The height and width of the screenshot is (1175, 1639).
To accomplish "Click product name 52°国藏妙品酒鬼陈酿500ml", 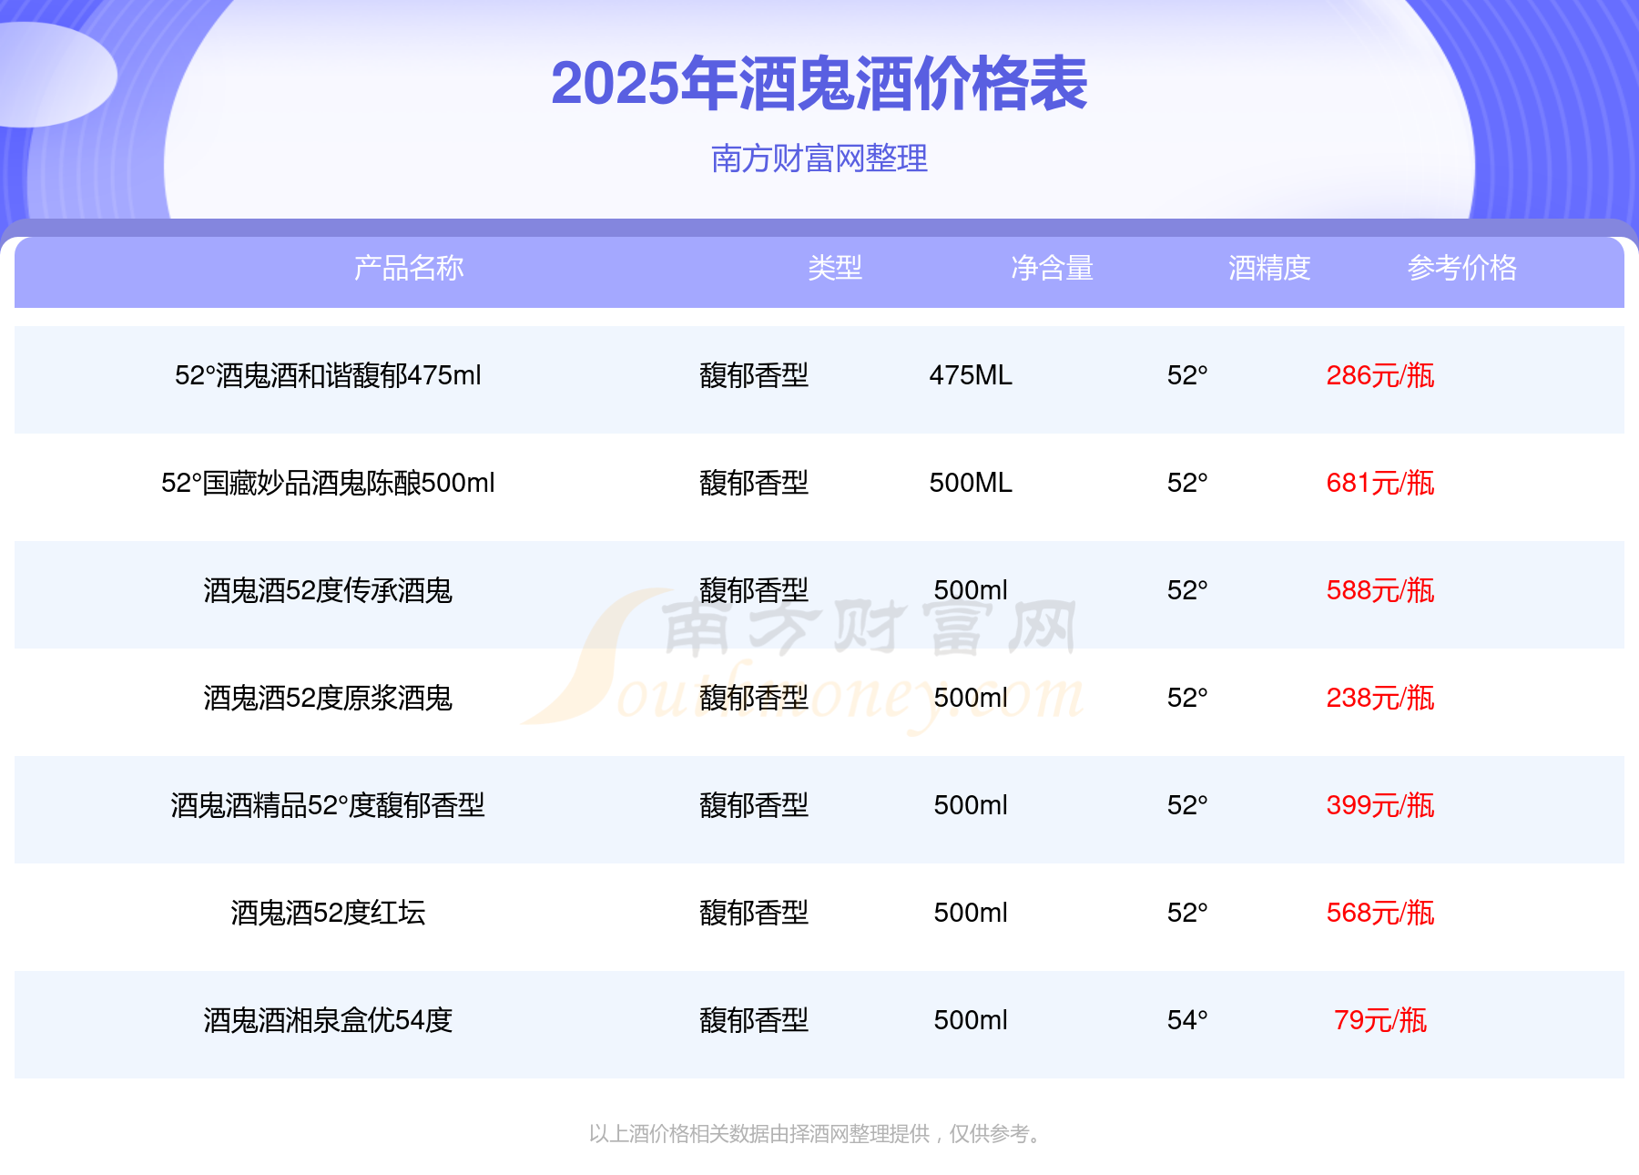I will point(328,483).
